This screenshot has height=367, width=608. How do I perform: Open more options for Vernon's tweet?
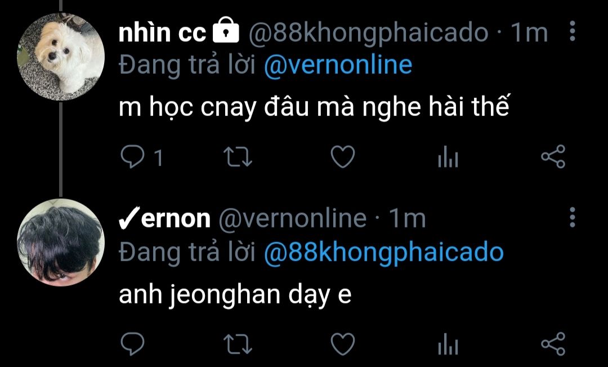click(573, 217)
